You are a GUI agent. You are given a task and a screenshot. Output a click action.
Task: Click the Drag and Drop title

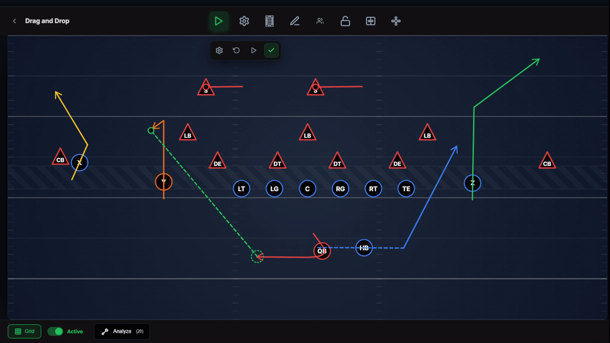47,21
